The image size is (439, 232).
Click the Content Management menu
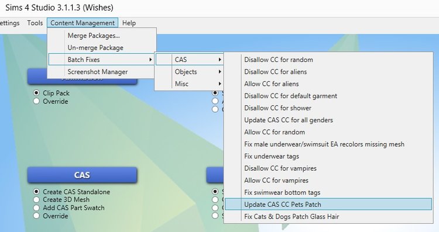83,23
